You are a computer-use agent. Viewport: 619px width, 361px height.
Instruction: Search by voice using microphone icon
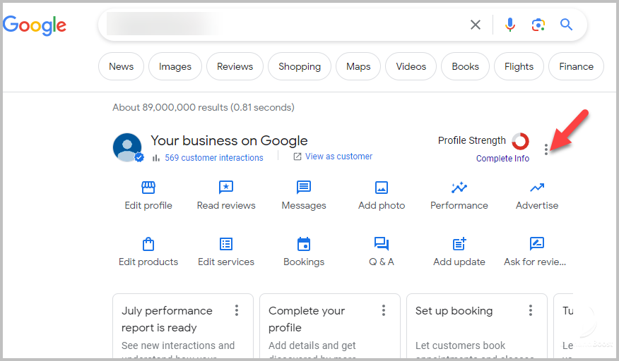(510, 25)
